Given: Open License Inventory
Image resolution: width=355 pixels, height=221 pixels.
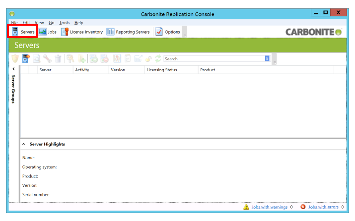Looking at the screenshot, I should click(x=82, y=32).
